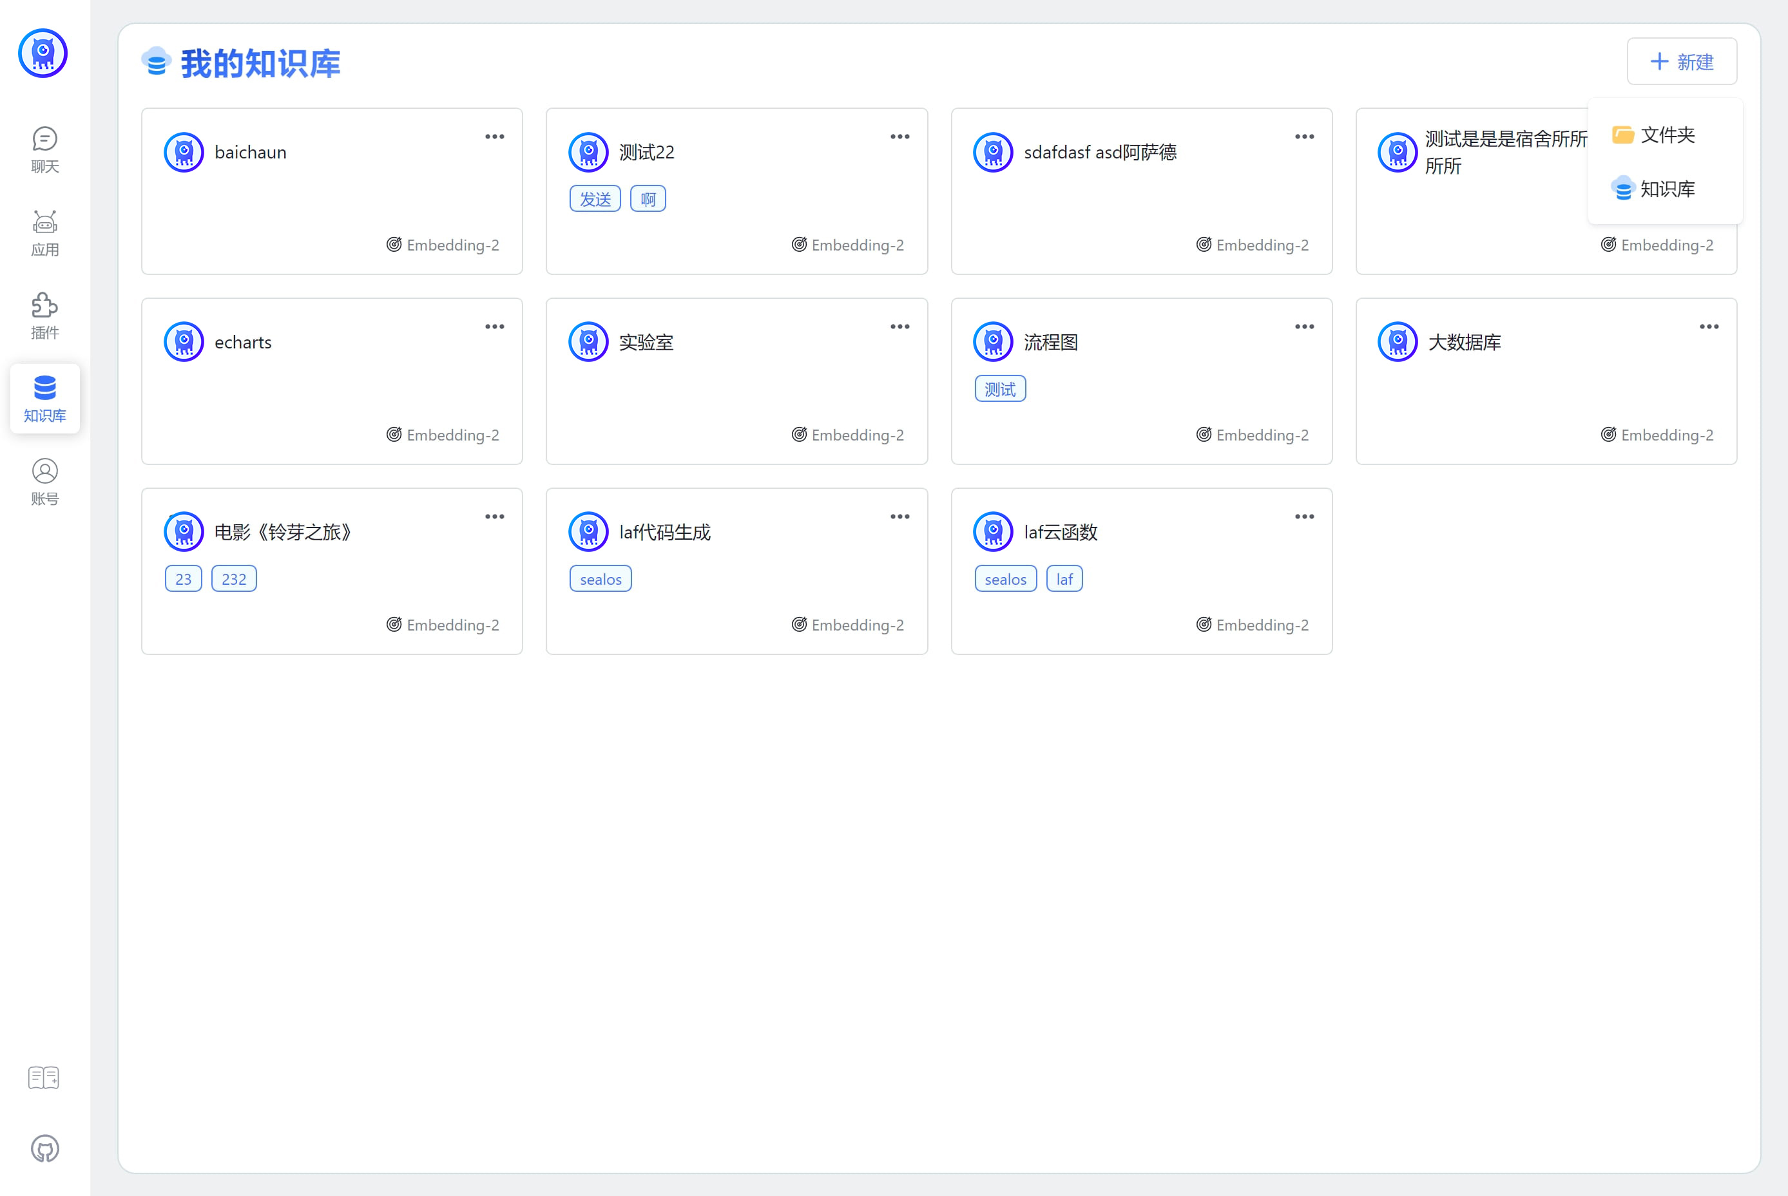Open the baichaun knowledge base title

click(x=250, y=153)
